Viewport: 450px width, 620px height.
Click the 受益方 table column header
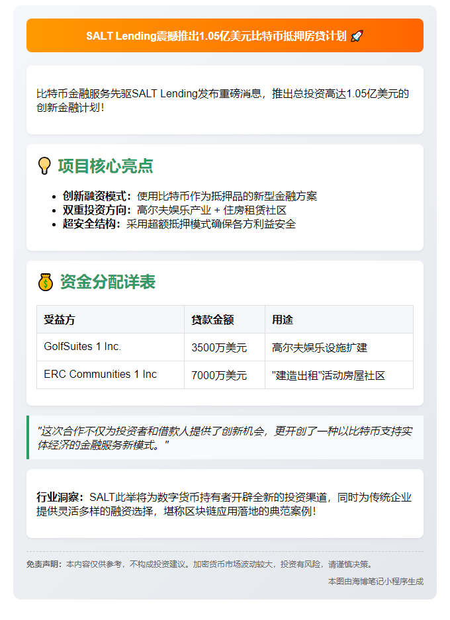(x=60, y=320)
